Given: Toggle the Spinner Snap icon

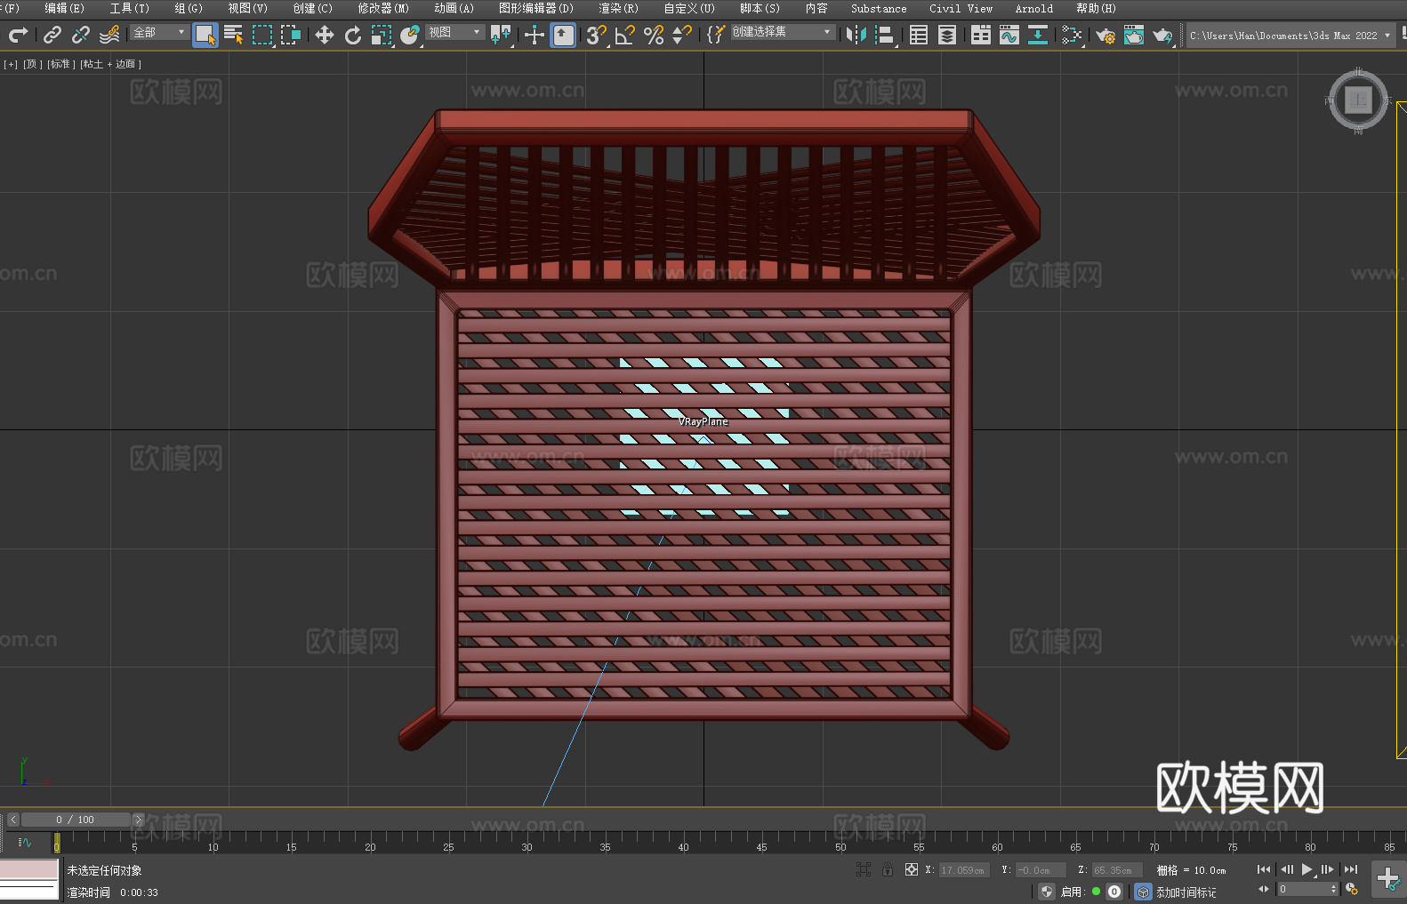Looking at the screenshot, I should 682,35.
